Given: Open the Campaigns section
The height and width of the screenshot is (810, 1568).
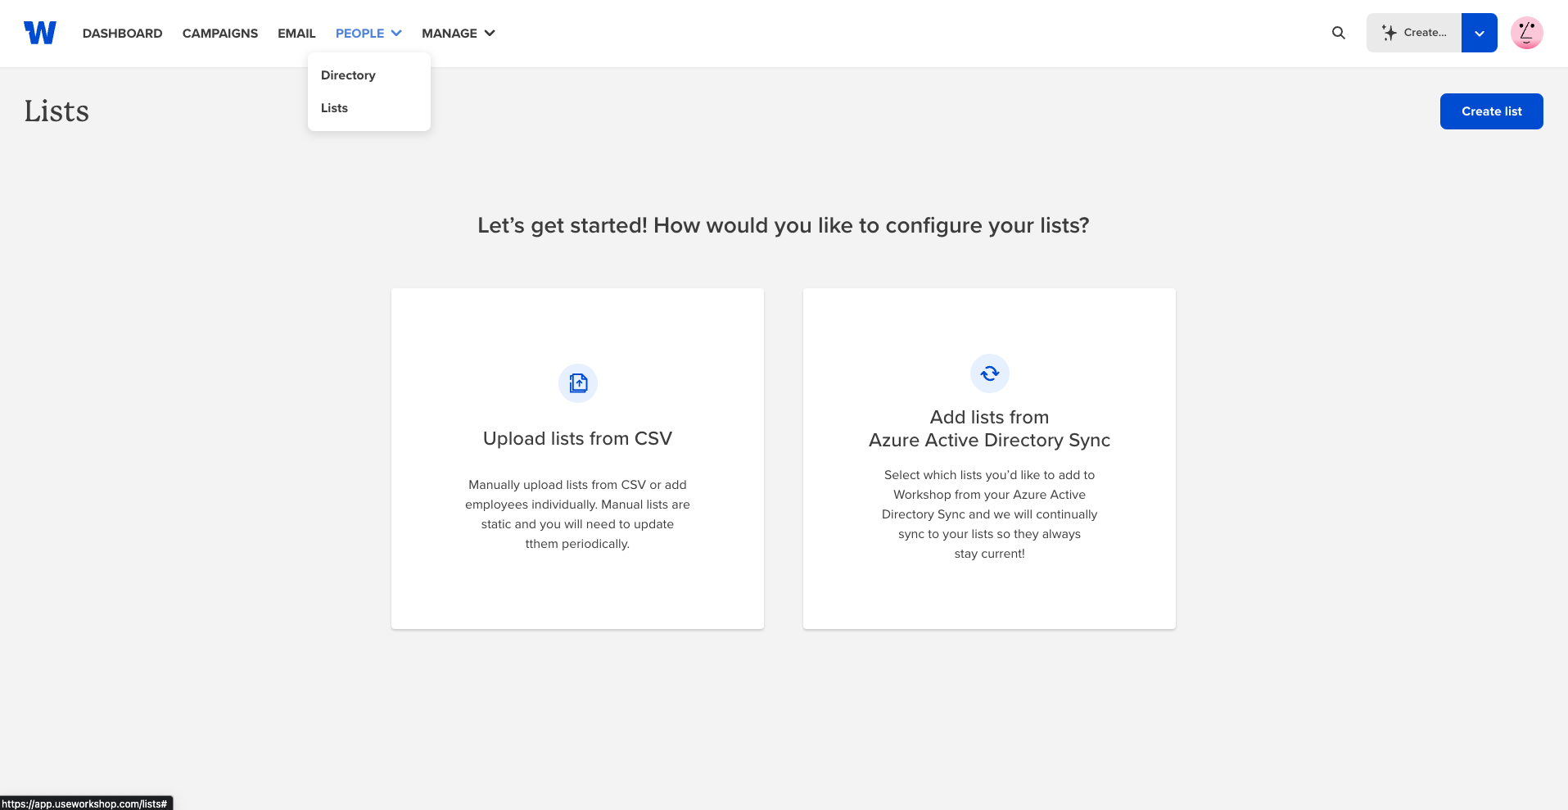Looking at the screenshot, I should 220,33.
